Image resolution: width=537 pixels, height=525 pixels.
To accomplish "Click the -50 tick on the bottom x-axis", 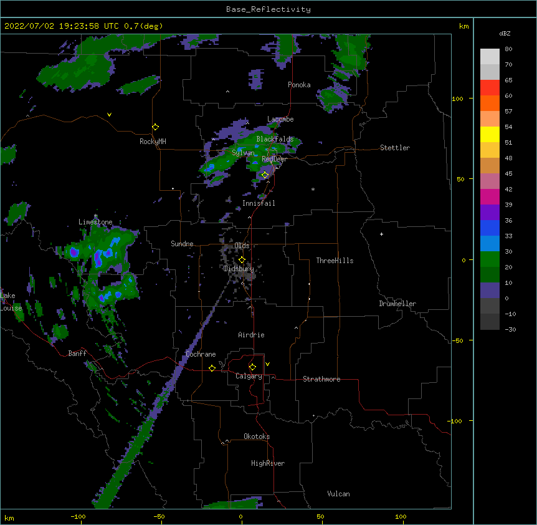I will (159, 516).
